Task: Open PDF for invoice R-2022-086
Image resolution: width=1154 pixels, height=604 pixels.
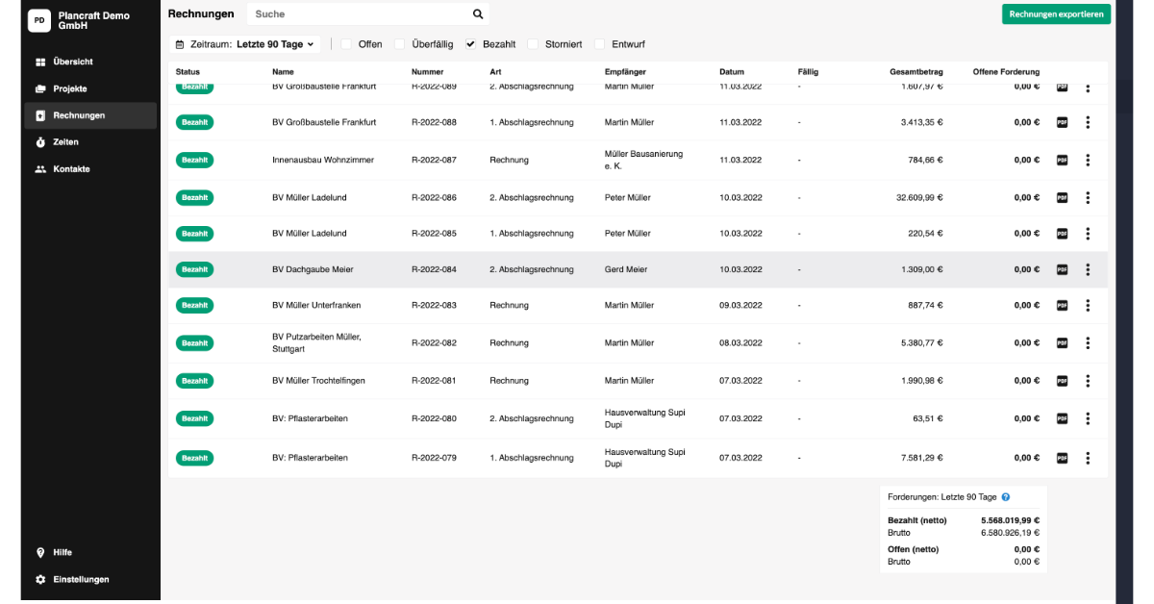Action: [x=1063, y=197]
